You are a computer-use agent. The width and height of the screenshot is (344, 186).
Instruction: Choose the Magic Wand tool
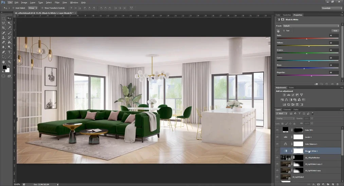pos(10,23)
